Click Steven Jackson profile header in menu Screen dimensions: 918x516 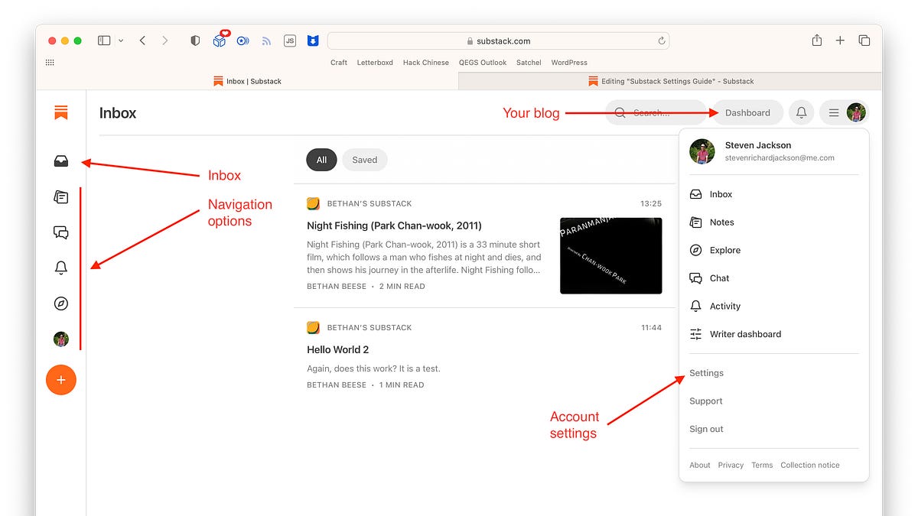[x=774, y=151]
